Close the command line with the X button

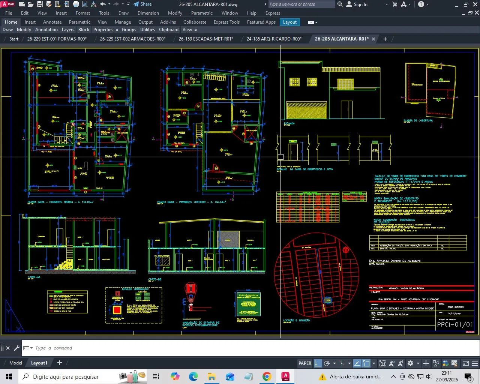click(8, 348)
